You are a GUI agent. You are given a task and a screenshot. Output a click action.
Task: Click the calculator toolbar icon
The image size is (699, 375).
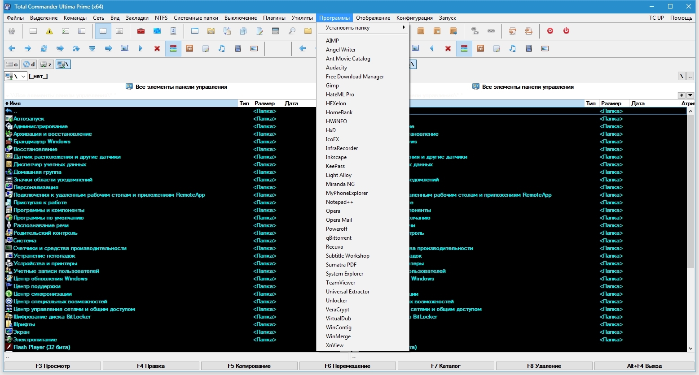point(276,31)
